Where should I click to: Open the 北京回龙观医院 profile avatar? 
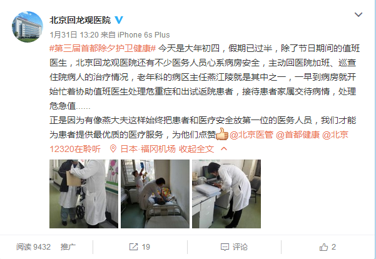point(28,27)
